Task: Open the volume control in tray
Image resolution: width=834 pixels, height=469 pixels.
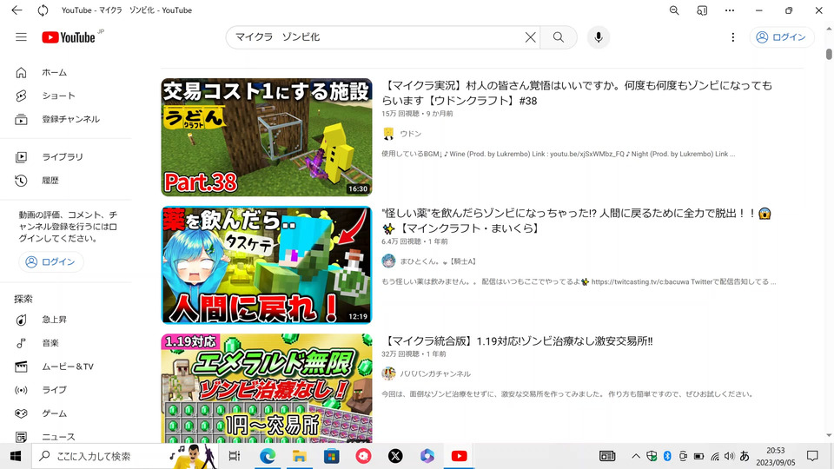Action: click(x=729, y=456)
